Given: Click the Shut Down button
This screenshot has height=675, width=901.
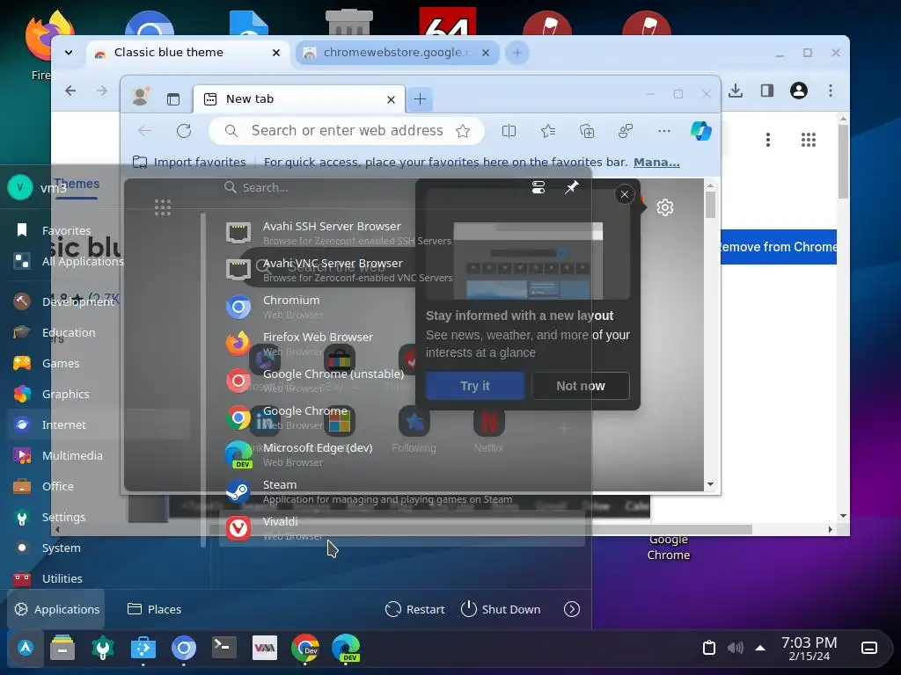Looking at the screenshot, I should coord(501,609).
